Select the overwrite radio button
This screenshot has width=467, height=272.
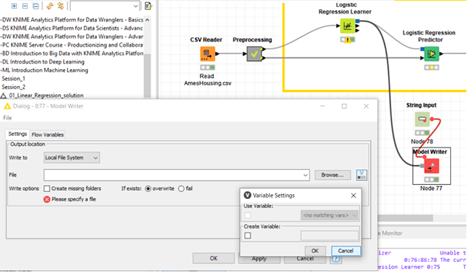pyautogui.click(x=148, y=189)
